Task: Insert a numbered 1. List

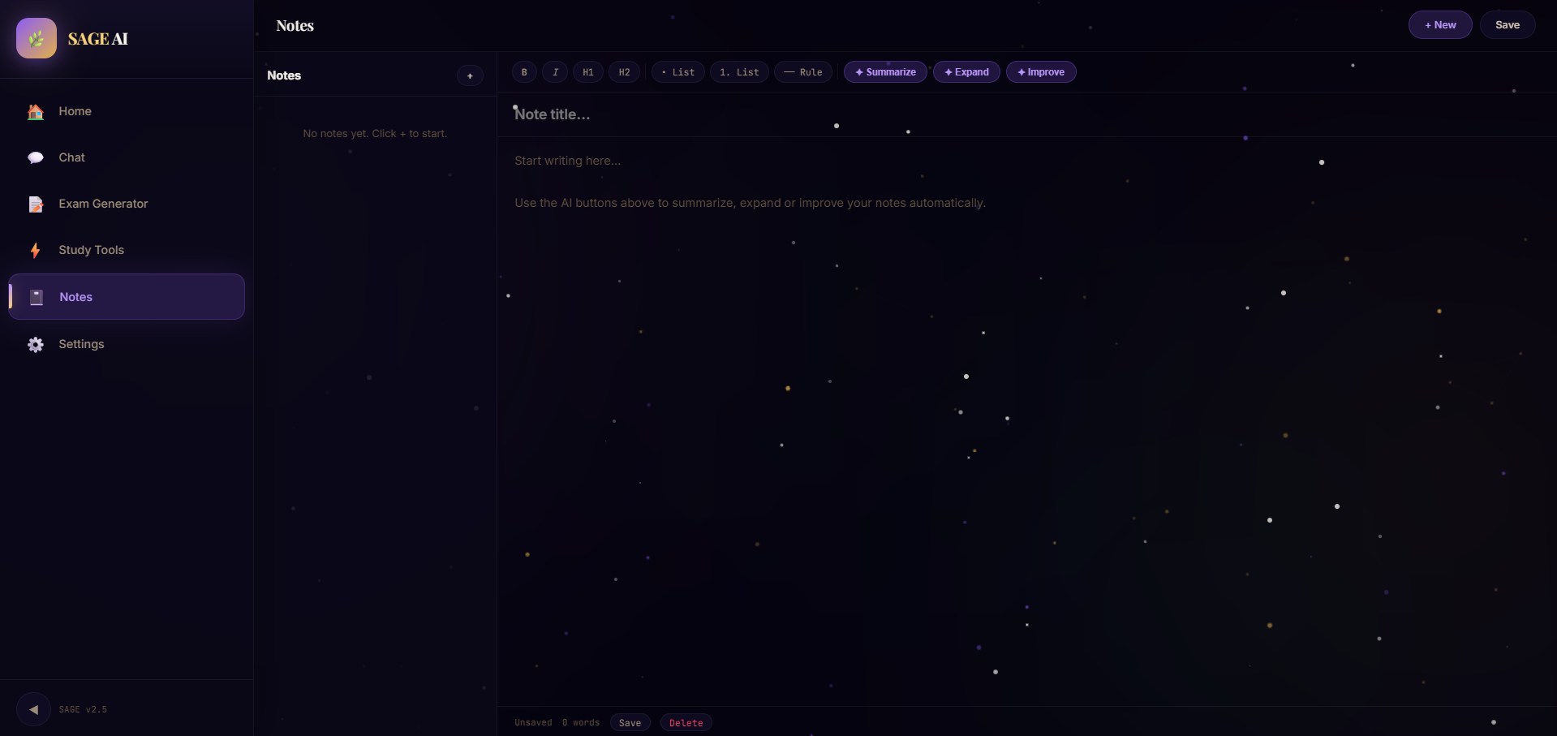Action: tap(739, 72)
